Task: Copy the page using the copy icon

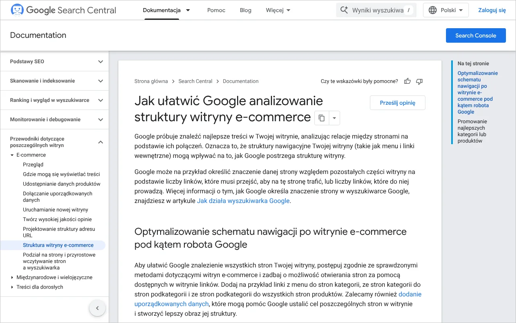Action: coord(322,118)
